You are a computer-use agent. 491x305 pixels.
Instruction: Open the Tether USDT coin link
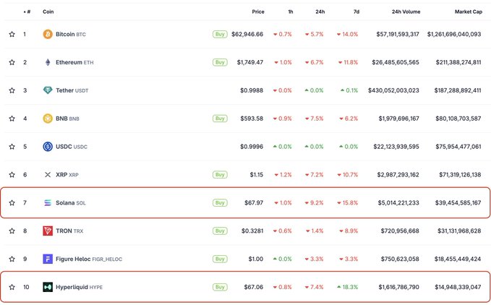[72, 90]
